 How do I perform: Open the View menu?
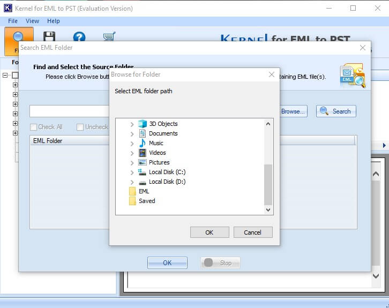click(x=32, y=21)
